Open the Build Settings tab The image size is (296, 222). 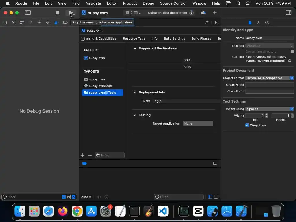(x=174, y=38)
